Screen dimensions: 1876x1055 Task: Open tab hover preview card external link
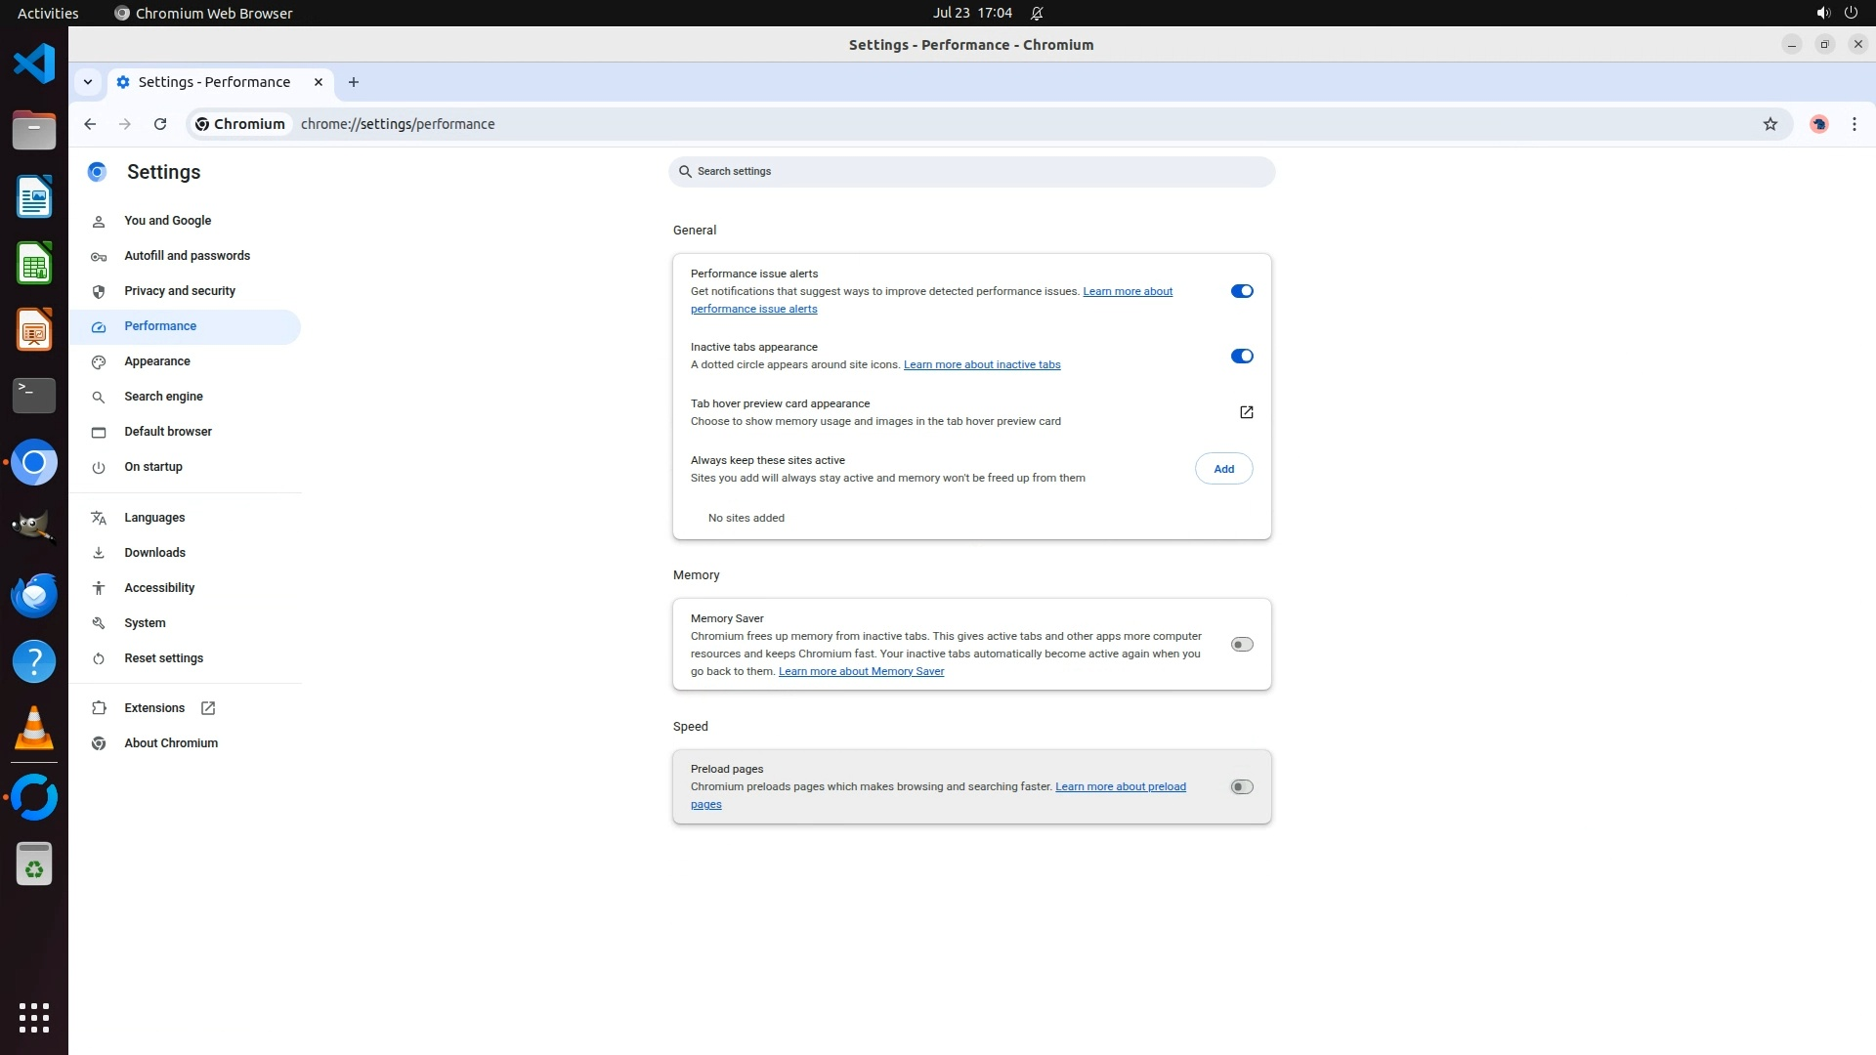[1246, 412]
